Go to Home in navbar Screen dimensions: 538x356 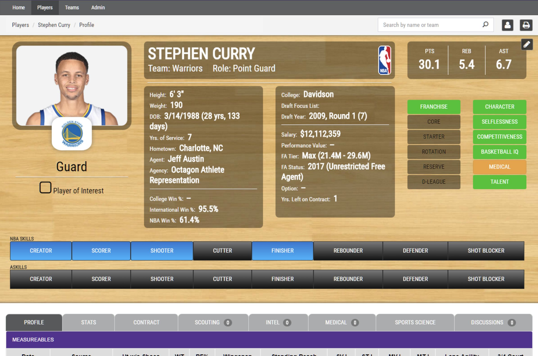click(x=18, y=7)
